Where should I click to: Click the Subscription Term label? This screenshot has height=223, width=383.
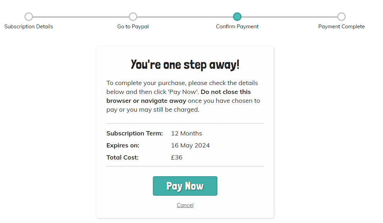pyautogui.click(x=134, y=133)
